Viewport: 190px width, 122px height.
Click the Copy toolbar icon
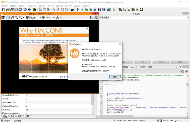point(45,10)
